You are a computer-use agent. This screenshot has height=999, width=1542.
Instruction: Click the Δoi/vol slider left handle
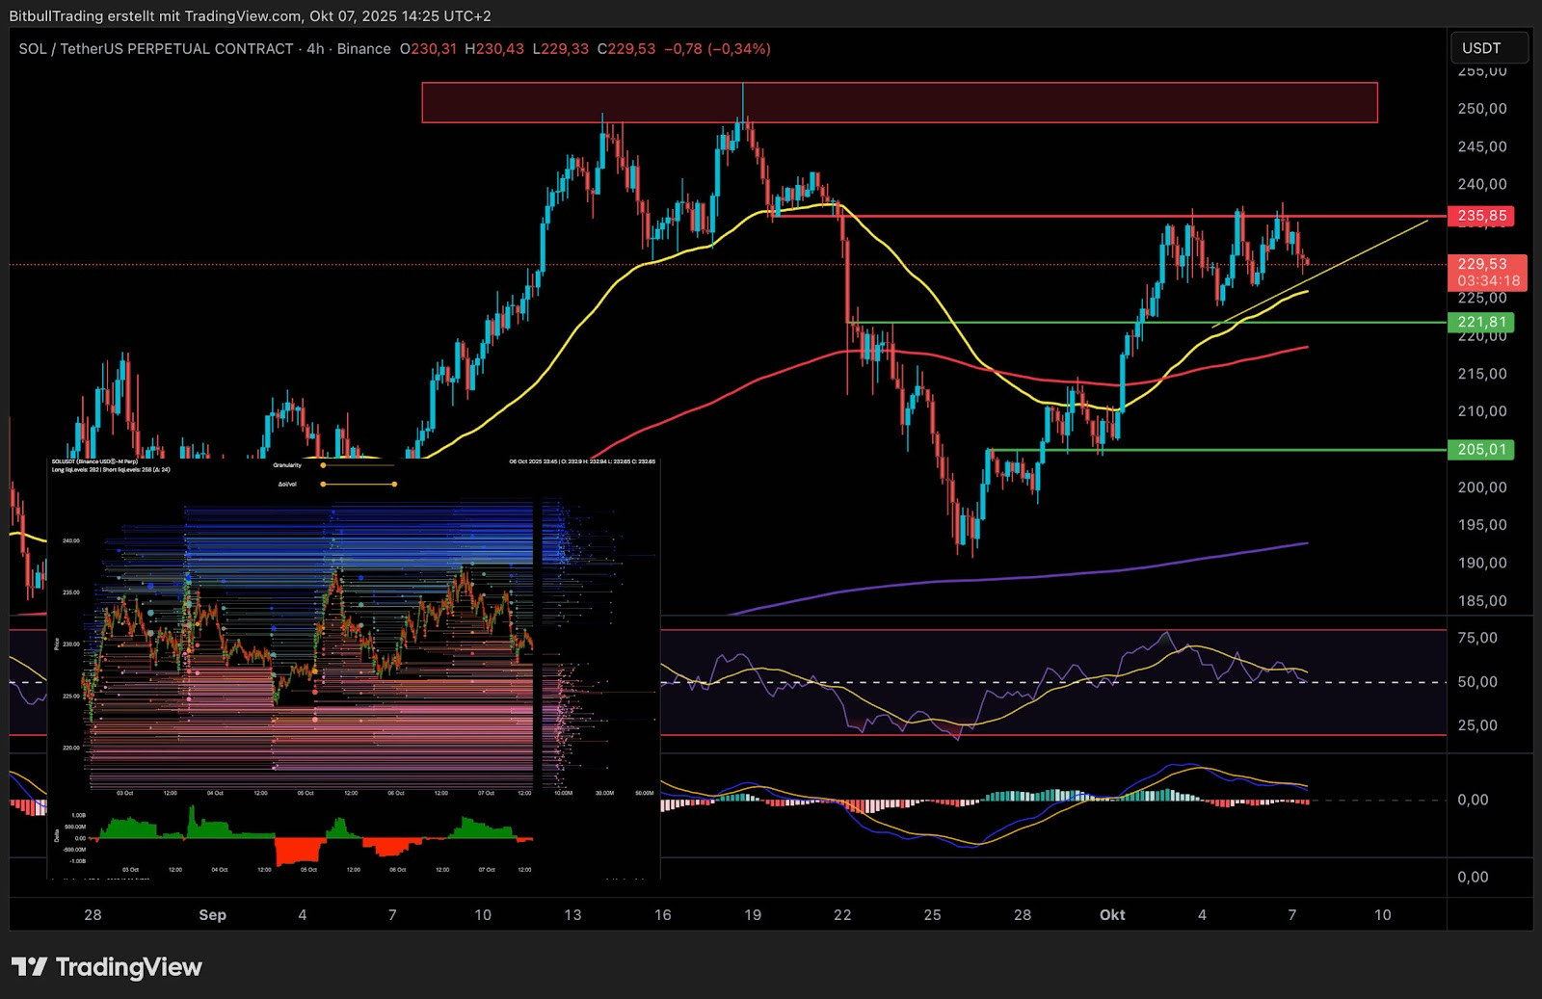tap(323, 484)
